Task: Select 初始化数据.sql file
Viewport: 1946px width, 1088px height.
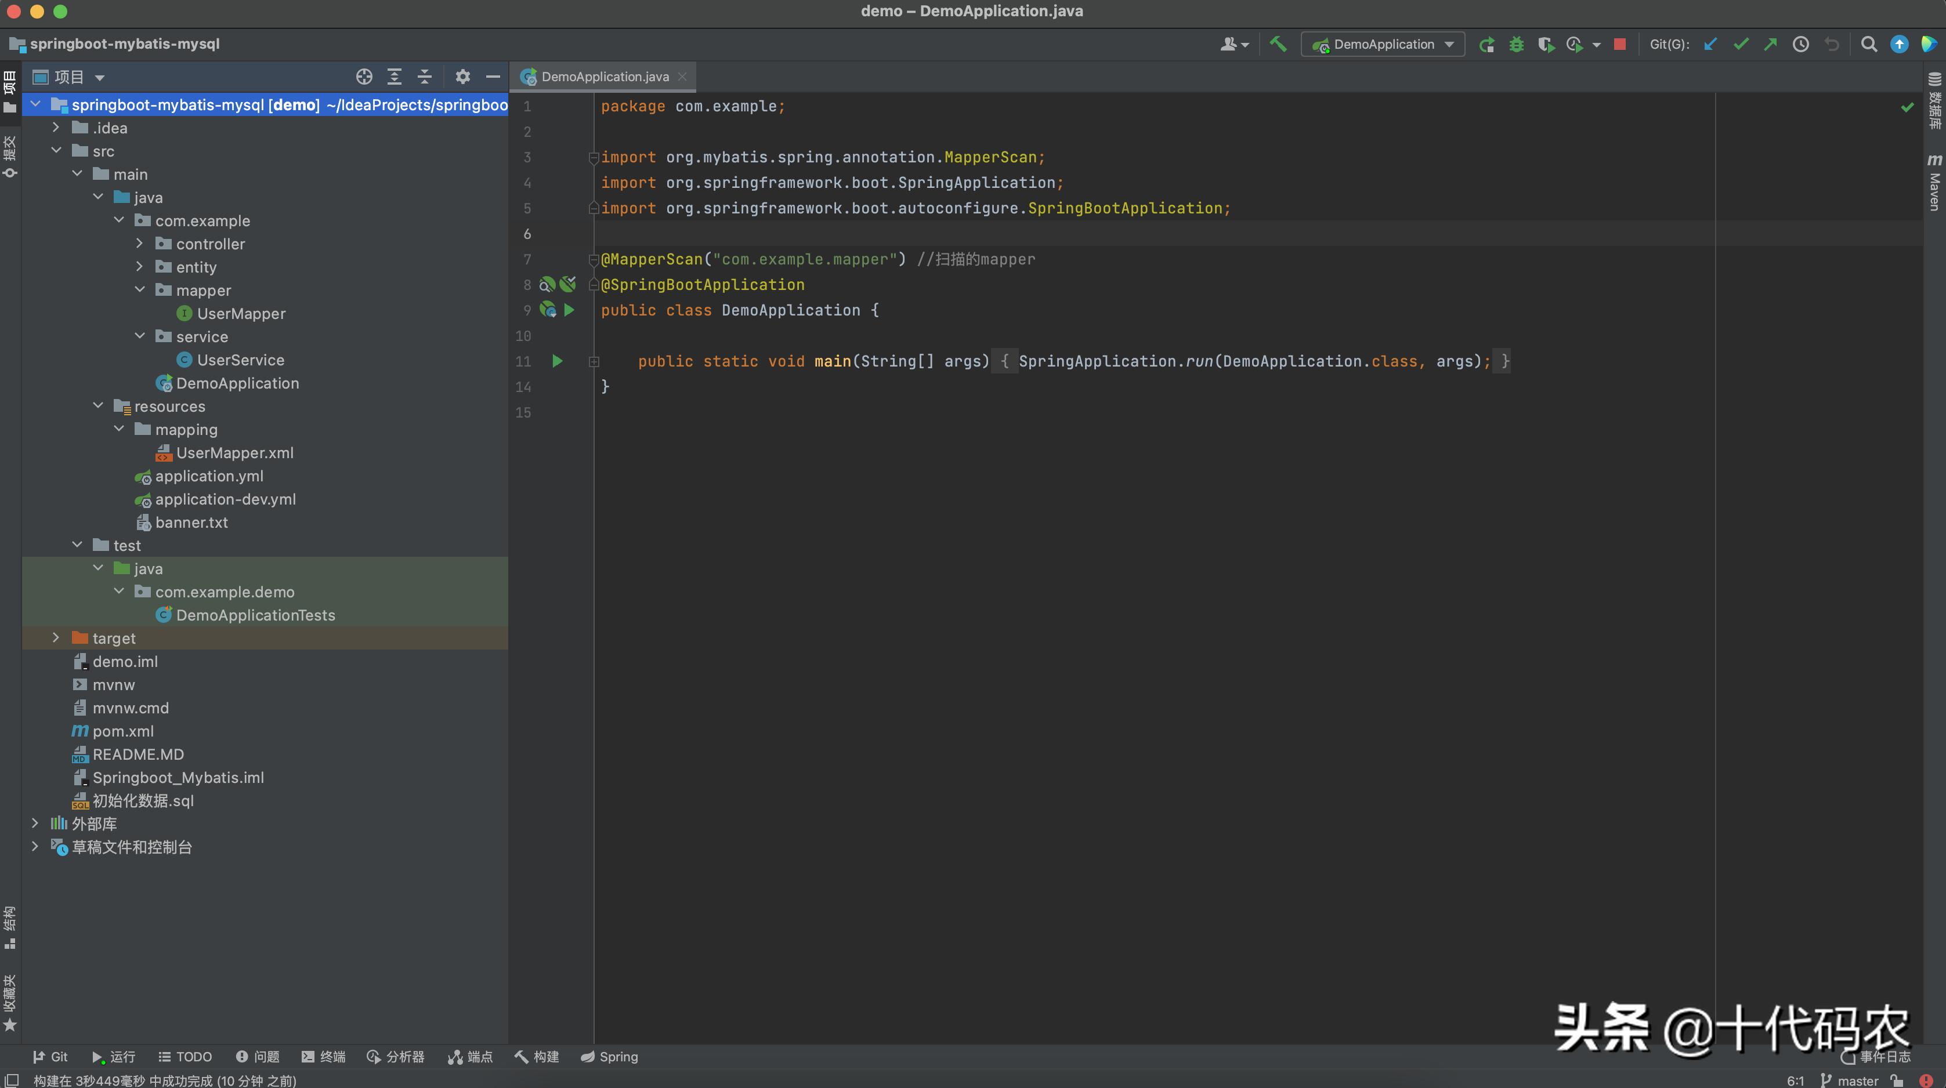Action: 142,800
